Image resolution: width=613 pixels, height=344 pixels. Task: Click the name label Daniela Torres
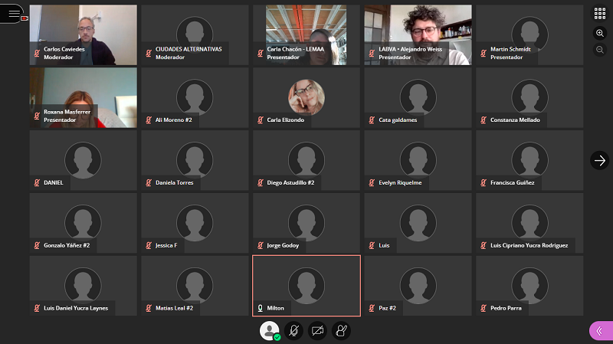pos(175,182)
